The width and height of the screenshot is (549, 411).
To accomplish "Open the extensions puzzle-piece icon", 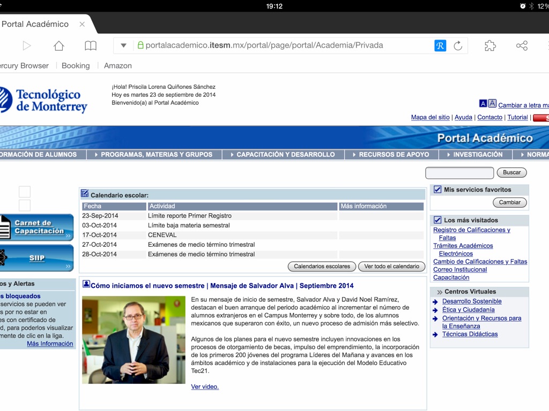I will (490, 46).
